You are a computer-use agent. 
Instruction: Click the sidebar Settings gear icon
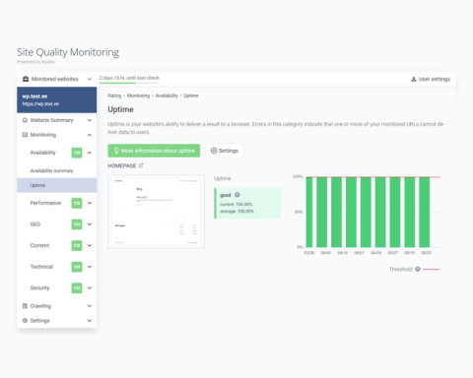tap(25, 321)
